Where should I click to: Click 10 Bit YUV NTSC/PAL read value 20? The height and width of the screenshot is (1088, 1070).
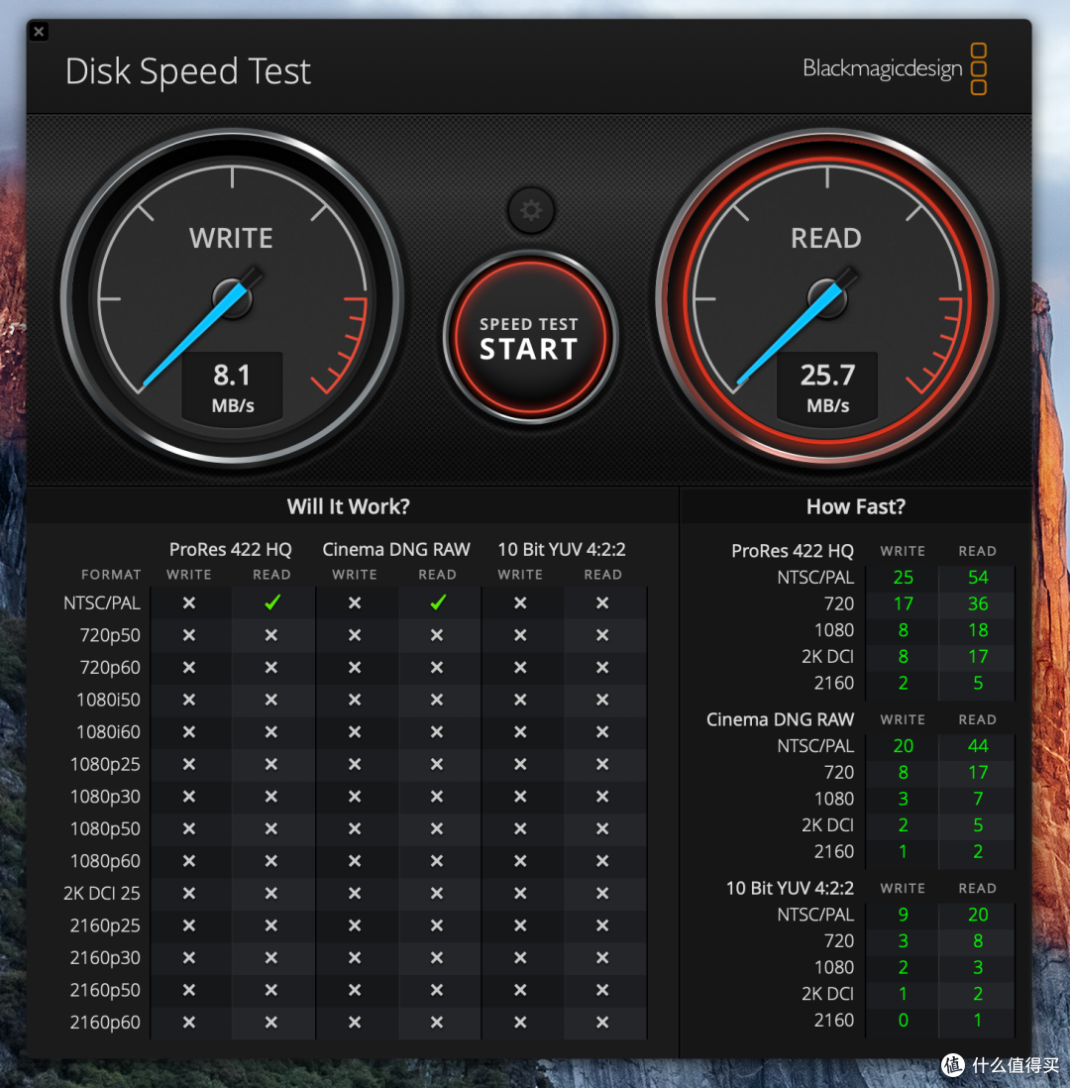[x=978, y=915]
